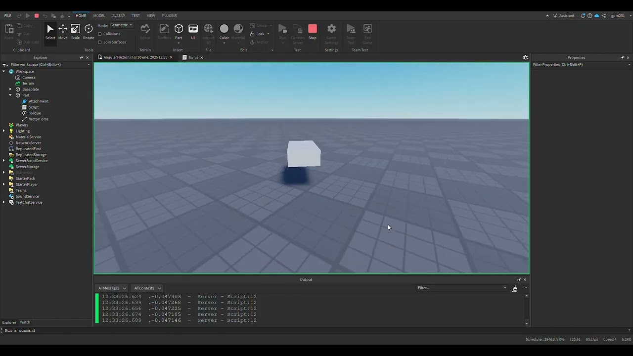Open the Script editor tab
633x356 pixels.
tap(193, 57)
